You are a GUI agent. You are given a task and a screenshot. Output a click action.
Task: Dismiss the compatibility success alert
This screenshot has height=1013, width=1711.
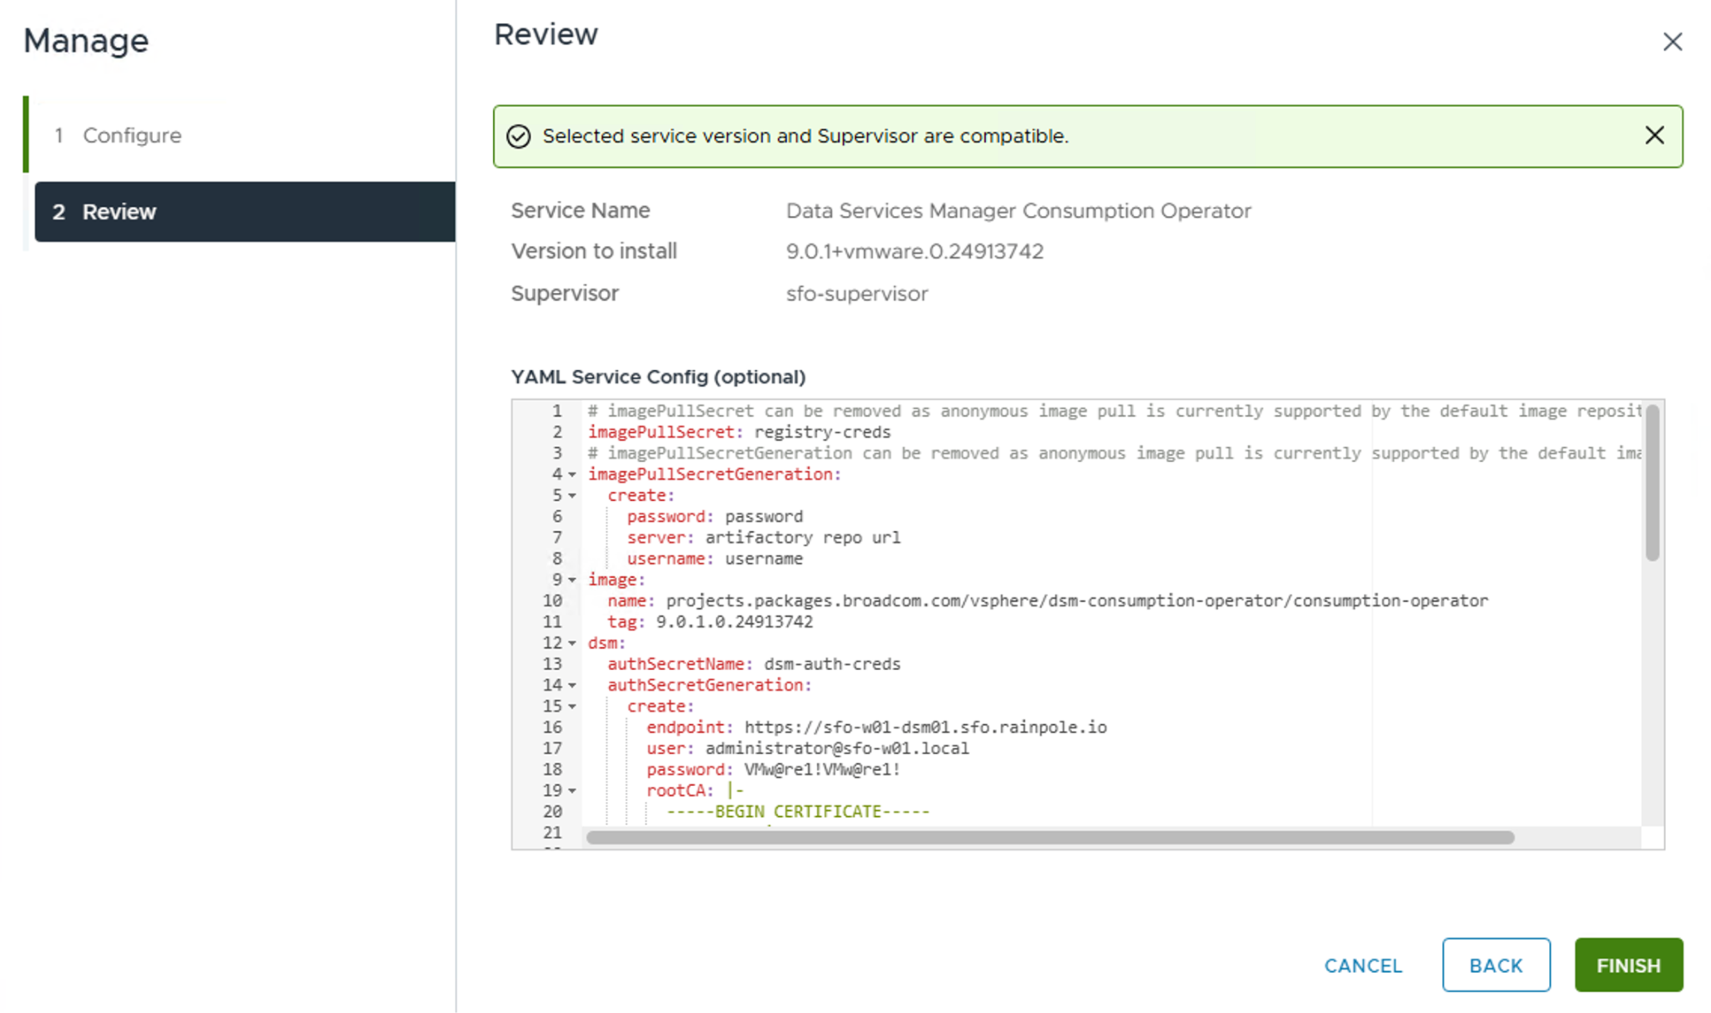pyautogui.click(x=1653, y=135)
